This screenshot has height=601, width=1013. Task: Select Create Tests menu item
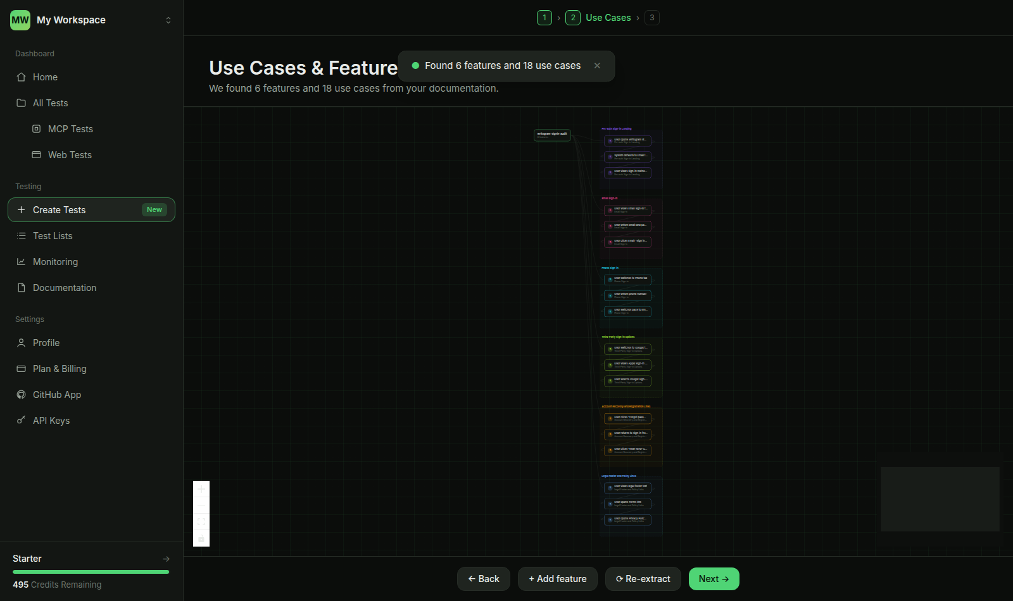pos(91,210)
